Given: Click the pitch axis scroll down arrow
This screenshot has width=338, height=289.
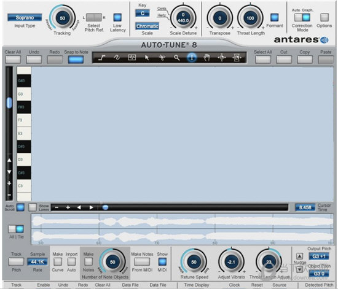Looking at the screenshot, I should click(9, 172).
